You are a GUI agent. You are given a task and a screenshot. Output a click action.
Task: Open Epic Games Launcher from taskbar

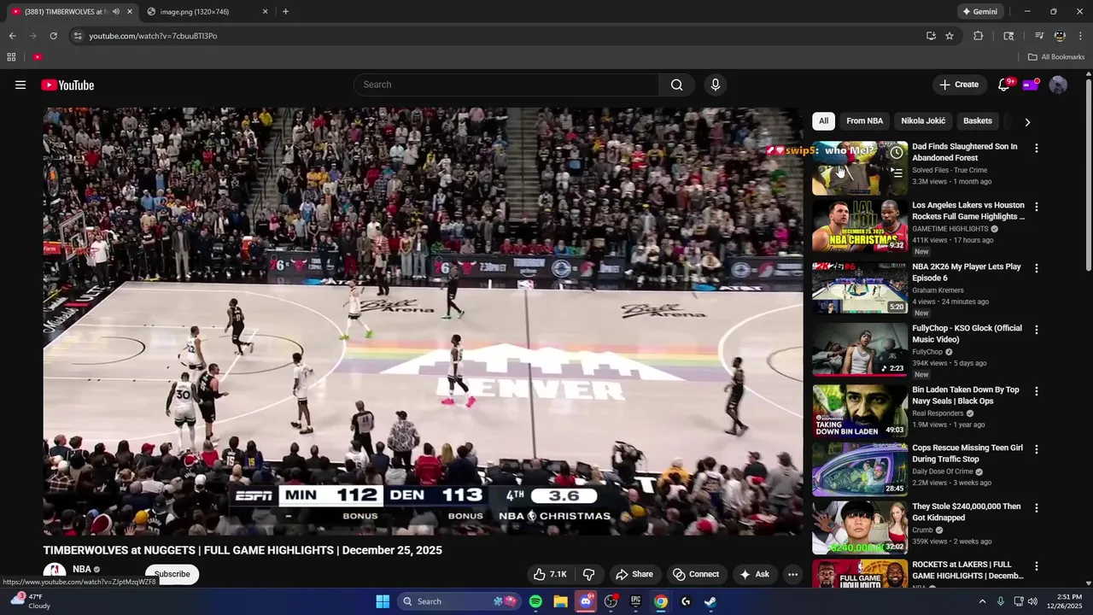635,601
